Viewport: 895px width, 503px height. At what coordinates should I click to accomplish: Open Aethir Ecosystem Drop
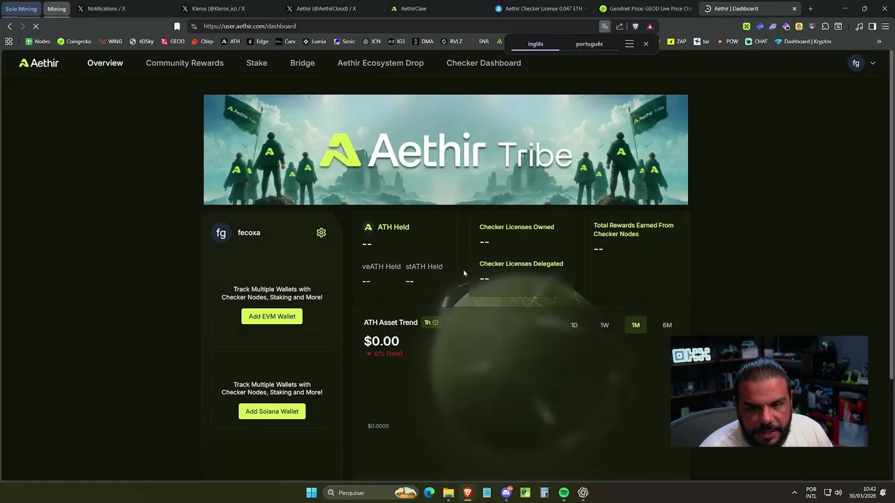coord(380,63)
